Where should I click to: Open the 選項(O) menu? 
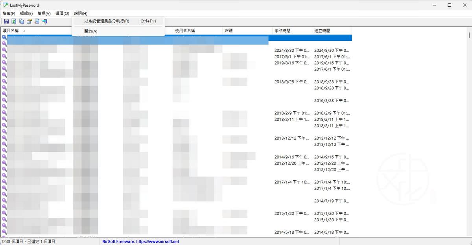pyautogui.click(x=62, y=14)
